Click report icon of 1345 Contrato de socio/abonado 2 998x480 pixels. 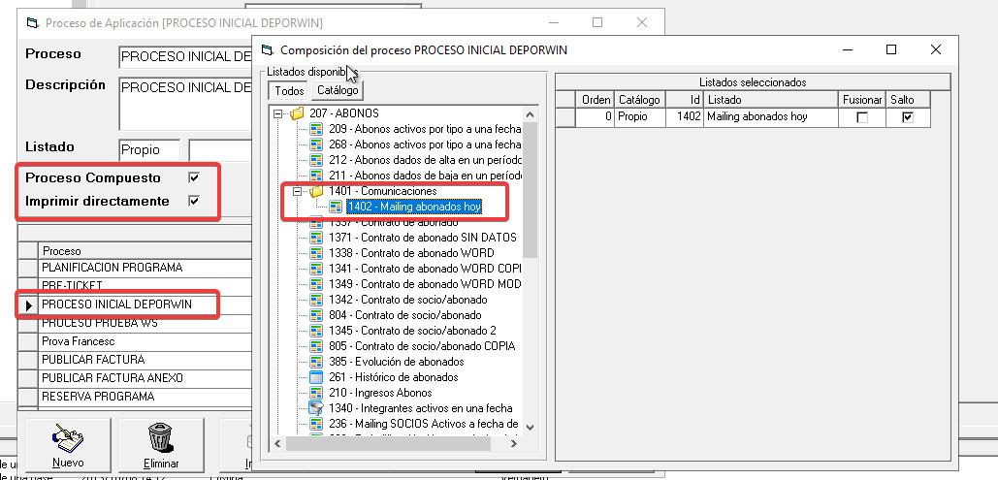pos(316,331)
